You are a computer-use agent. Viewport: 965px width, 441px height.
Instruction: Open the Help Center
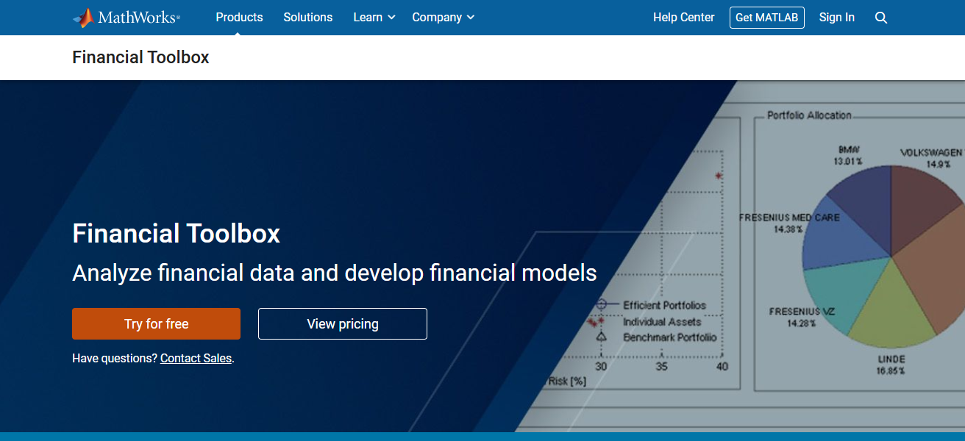[x=683, y=17]
